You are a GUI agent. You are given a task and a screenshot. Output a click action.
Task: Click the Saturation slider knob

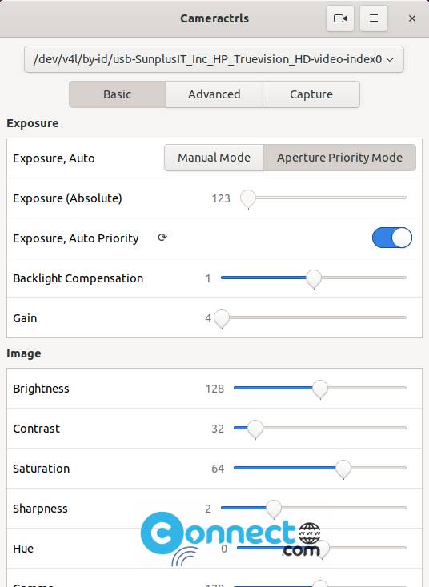point(343,469)
